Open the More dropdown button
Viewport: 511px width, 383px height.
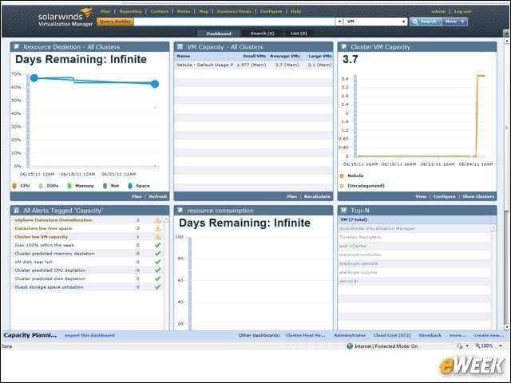click(x=455, y=22)
